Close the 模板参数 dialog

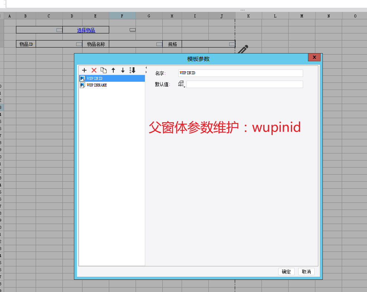click(314, 57)
